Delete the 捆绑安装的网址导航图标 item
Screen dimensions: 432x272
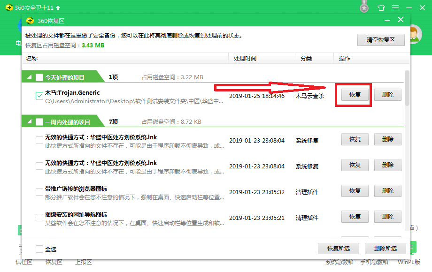(x=388, y=217)
